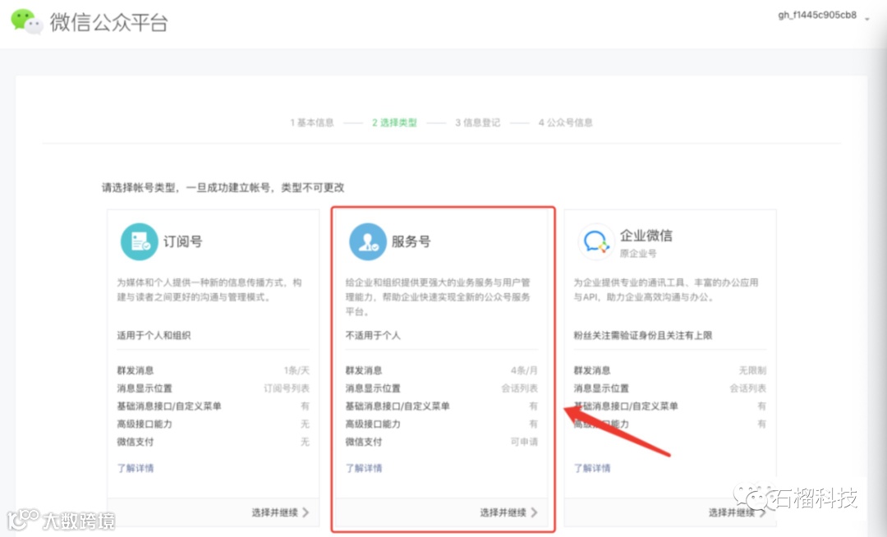The image size is (887, 537).
Task: Click the chevron arrow on 订阅号 选择并继续
Action: 306,512
